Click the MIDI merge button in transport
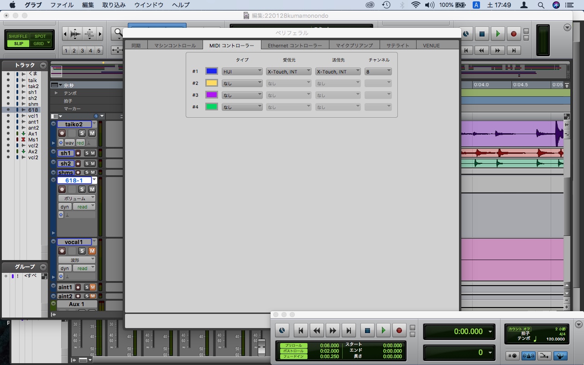 (544, 355)
